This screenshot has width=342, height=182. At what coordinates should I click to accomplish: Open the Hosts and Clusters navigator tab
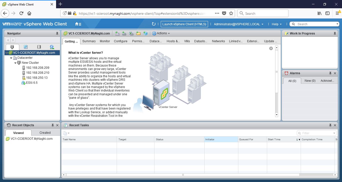point(12,47)
